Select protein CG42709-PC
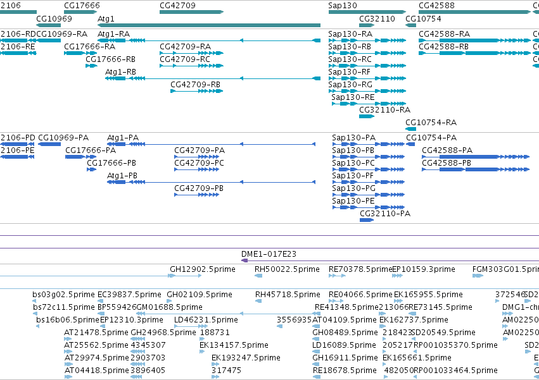The image size is (539, 380). click(196, 169)
